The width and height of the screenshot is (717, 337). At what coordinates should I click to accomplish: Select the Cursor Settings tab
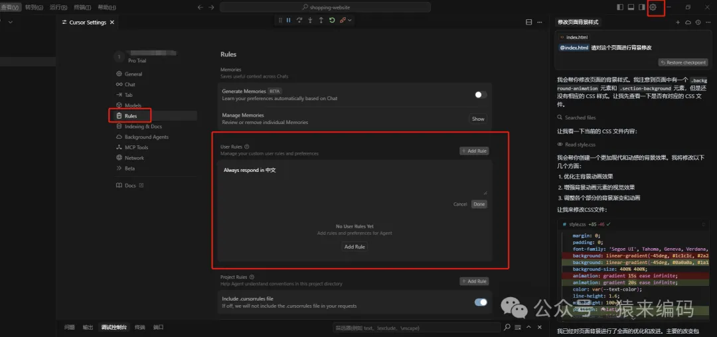tap(88, 22)
